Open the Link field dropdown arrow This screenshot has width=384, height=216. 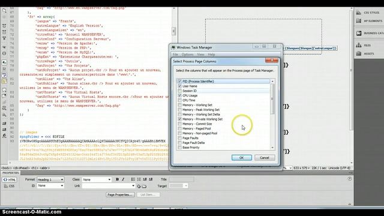tap(133, 186)
